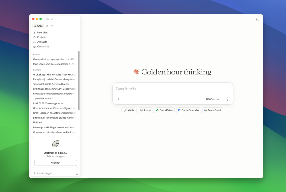Click the Relaunch button

pyautogui.click(x=56, y=163)
